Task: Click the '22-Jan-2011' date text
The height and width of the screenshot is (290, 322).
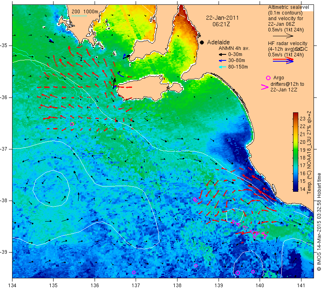Action: (x=223, y=18)
